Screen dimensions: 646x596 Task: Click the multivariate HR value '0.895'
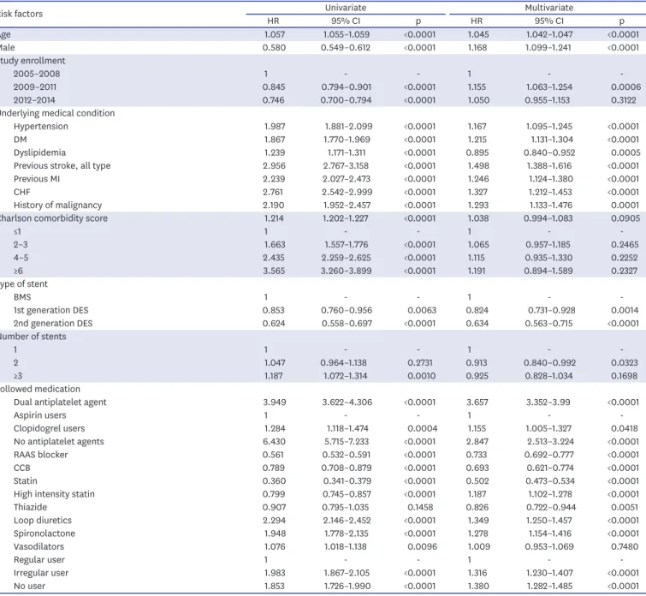[x=477, y=152]
